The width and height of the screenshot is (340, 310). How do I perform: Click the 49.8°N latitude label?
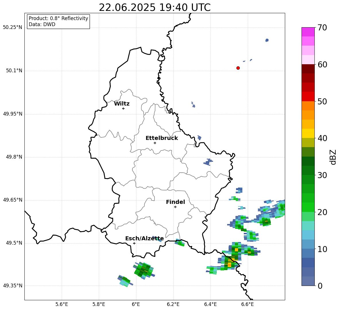point(14,157)
